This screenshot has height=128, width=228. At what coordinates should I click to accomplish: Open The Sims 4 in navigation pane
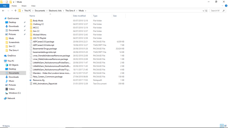click(x=13, y=50)
